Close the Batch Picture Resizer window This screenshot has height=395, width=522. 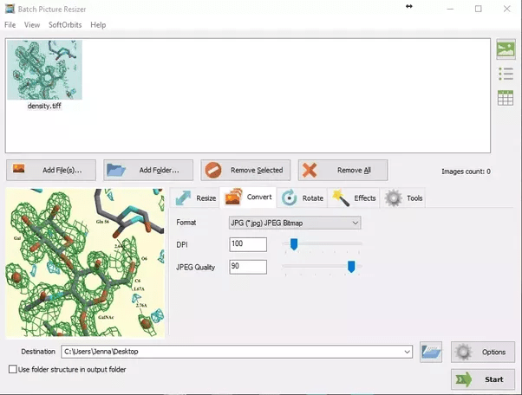coord(506,9)
